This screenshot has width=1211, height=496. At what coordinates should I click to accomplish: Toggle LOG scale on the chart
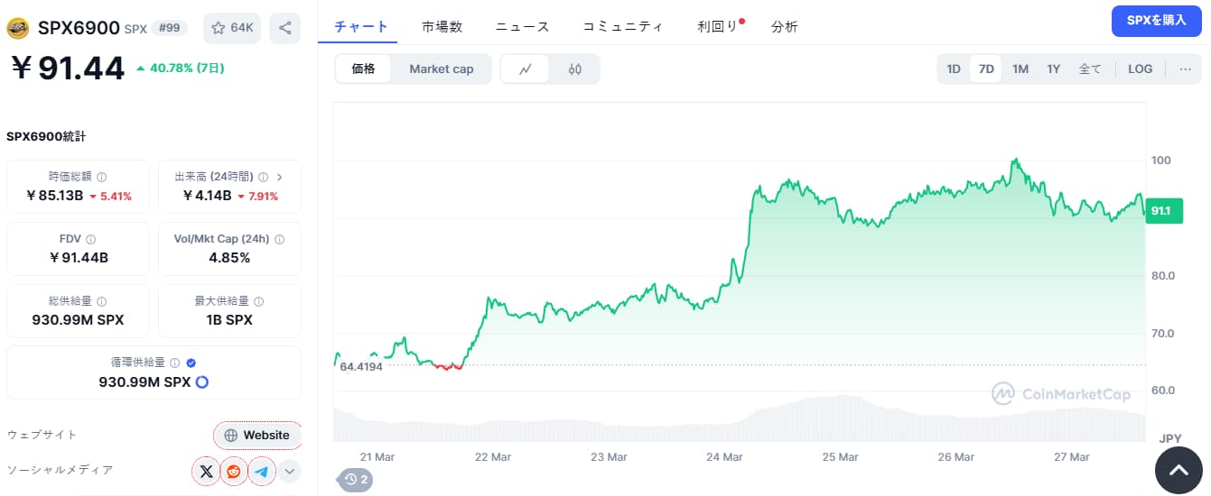pos(1140,69)
